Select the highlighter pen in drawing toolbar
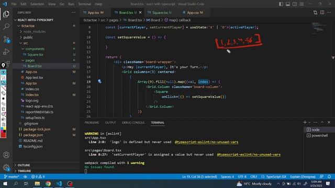Image resolution: width=335 pixels, height=188 pixels. click(3, 83)
